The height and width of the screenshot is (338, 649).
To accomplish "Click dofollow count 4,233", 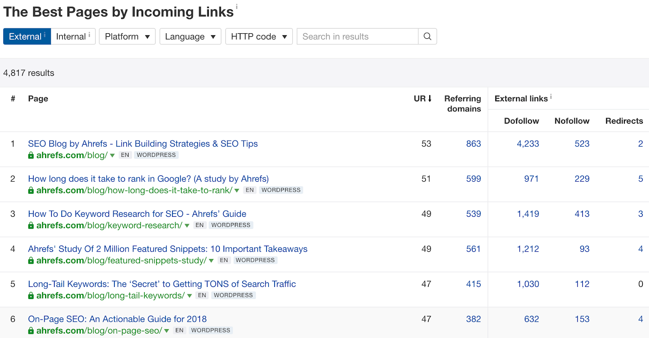I will (528, 144).
